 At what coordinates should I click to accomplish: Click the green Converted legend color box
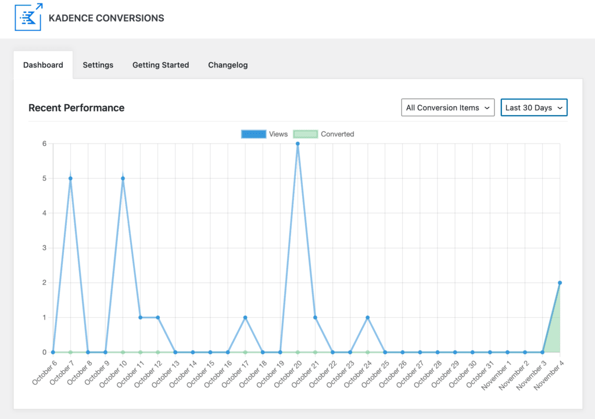(306, 134)
